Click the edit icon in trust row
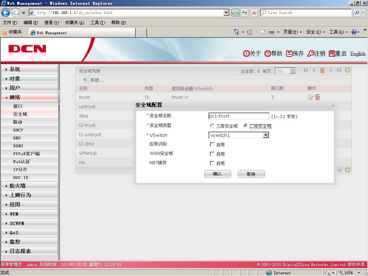The image size is (368, 276). coord(310,97)
